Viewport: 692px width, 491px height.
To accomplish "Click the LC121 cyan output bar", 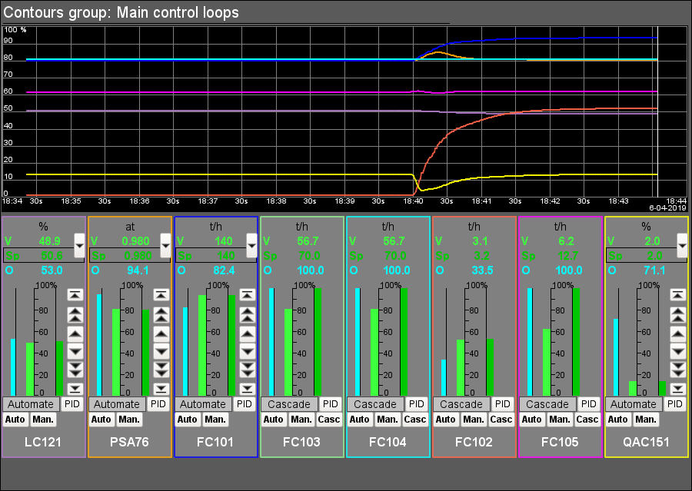I will click(x=13, y=367).
